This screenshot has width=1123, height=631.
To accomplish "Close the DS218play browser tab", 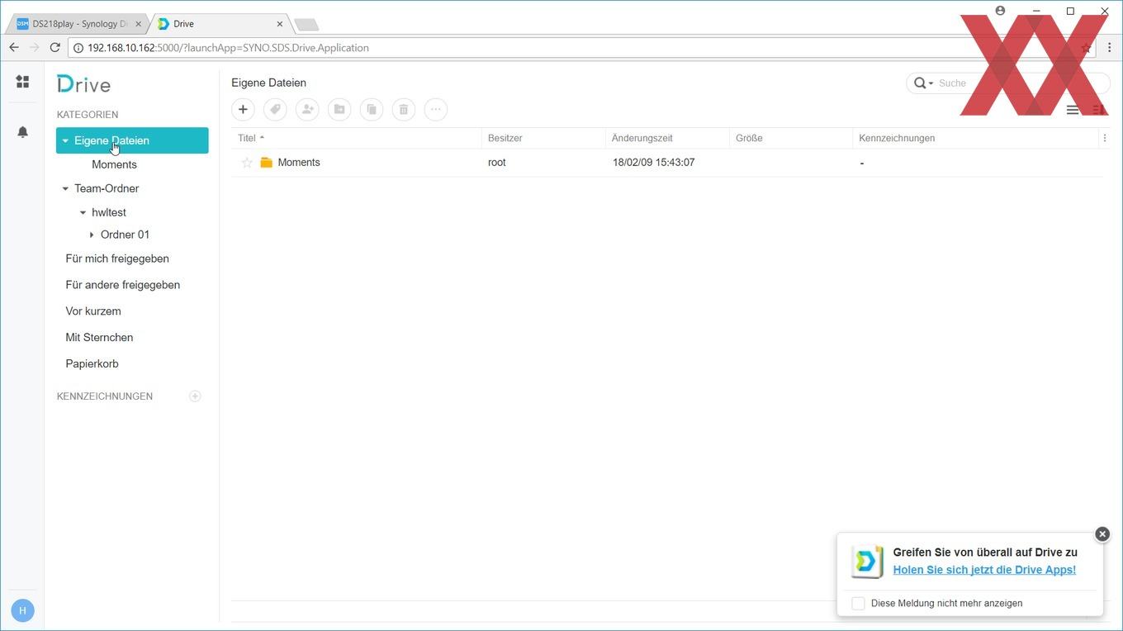I will click(x=138, y=24).
